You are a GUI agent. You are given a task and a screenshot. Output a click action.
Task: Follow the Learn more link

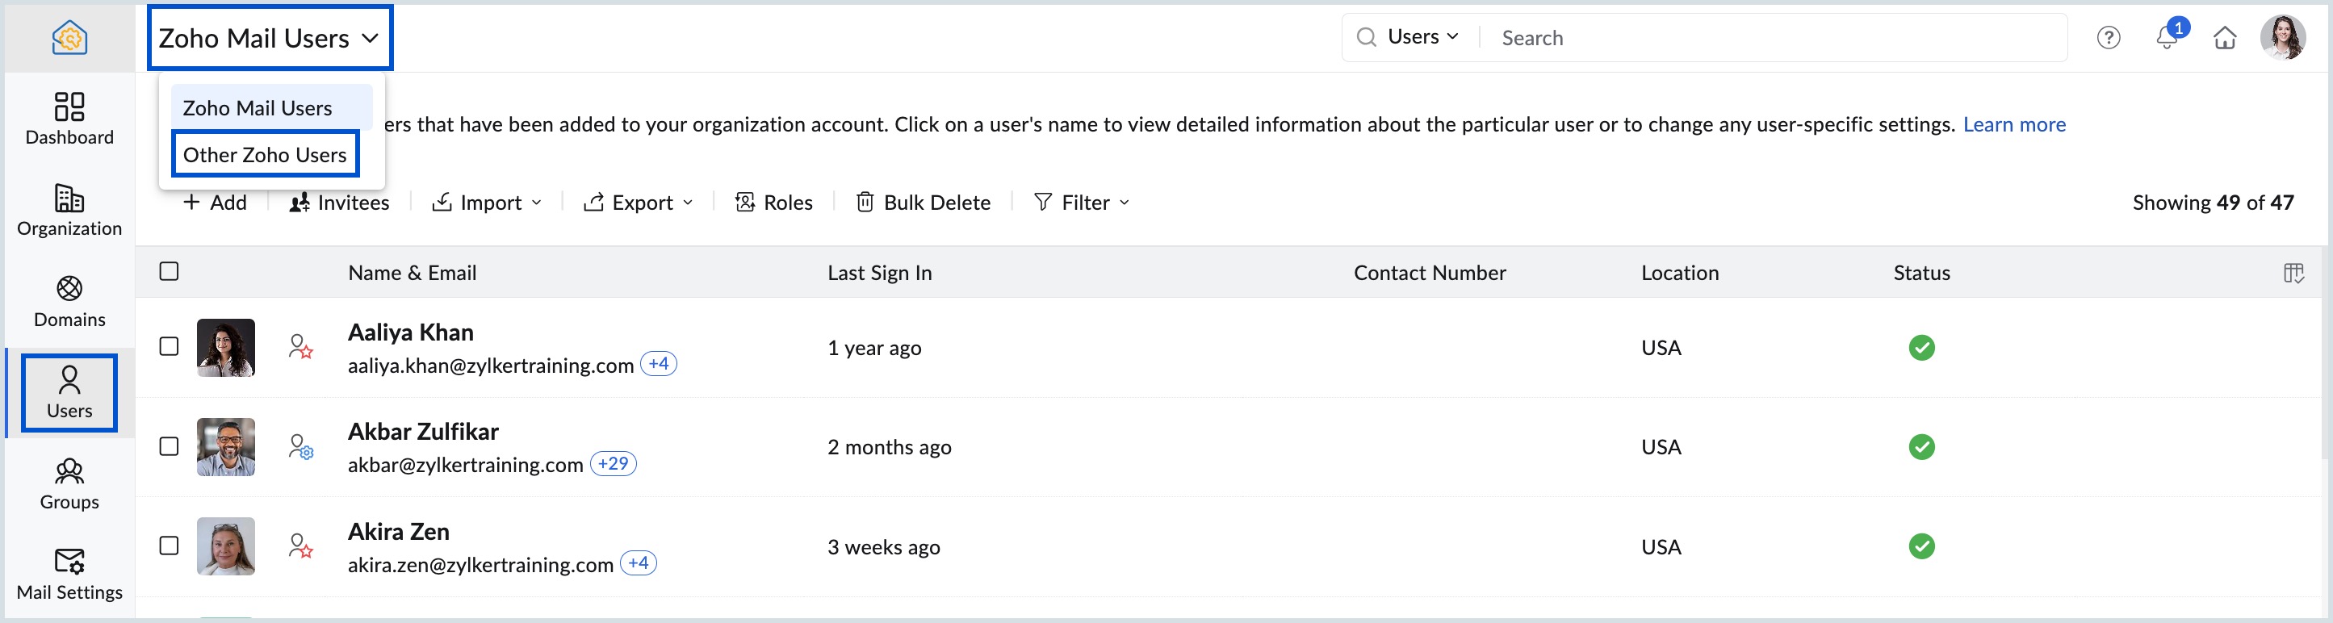click(x=2014, y=125)
